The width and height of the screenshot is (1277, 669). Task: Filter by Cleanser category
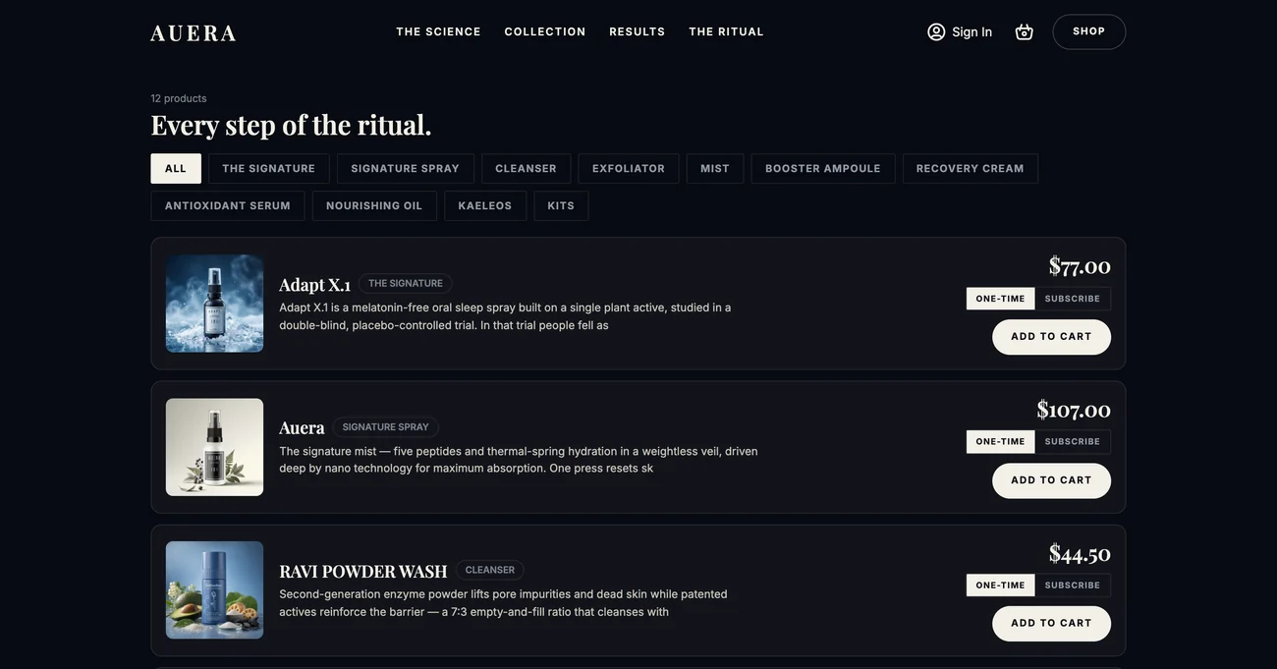(526, 168)
